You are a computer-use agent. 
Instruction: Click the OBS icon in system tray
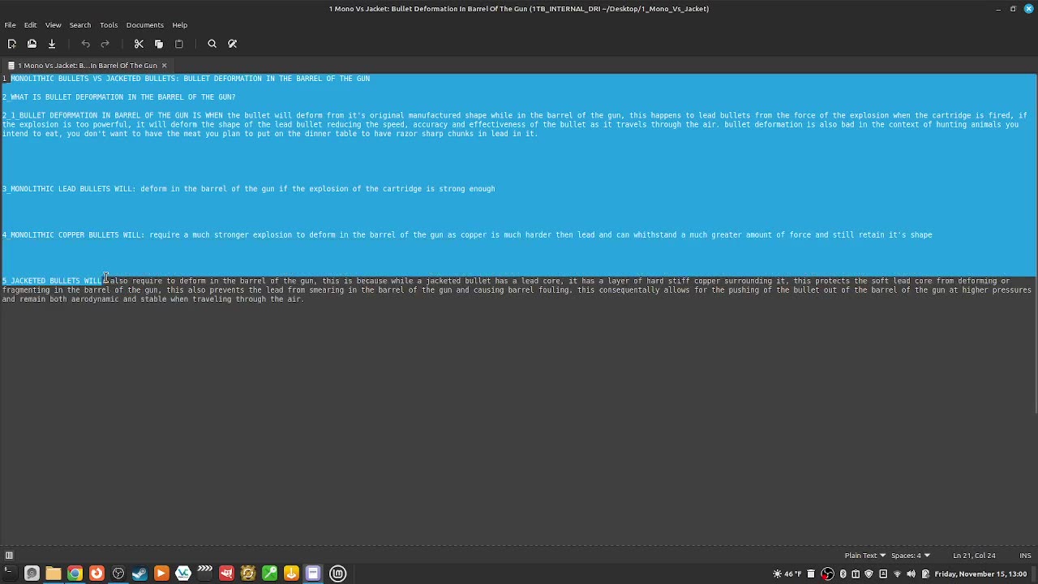[827, 573]
